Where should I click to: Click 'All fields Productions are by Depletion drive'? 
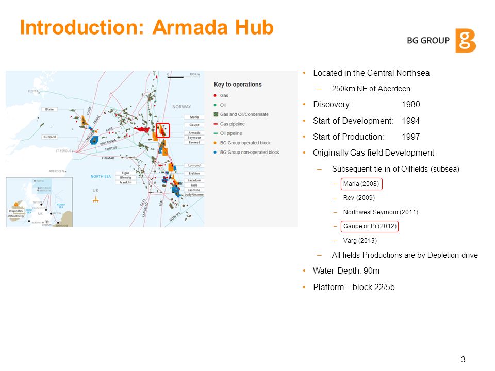pos(405,255)
